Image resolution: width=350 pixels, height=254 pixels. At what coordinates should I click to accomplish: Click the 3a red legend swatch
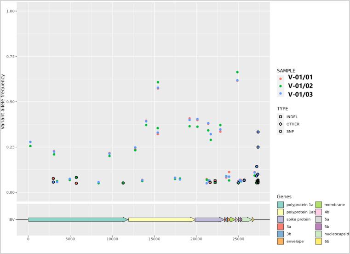point(281,227)
